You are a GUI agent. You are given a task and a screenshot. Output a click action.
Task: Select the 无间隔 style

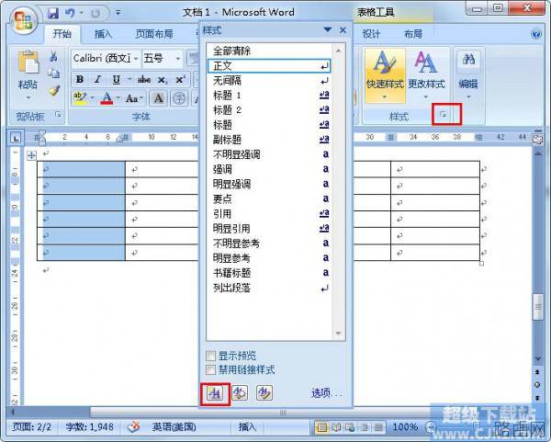tap(269, 81)
